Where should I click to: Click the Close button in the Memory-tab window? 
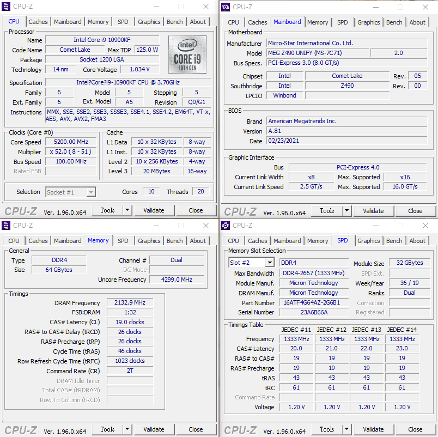[196, 429]
